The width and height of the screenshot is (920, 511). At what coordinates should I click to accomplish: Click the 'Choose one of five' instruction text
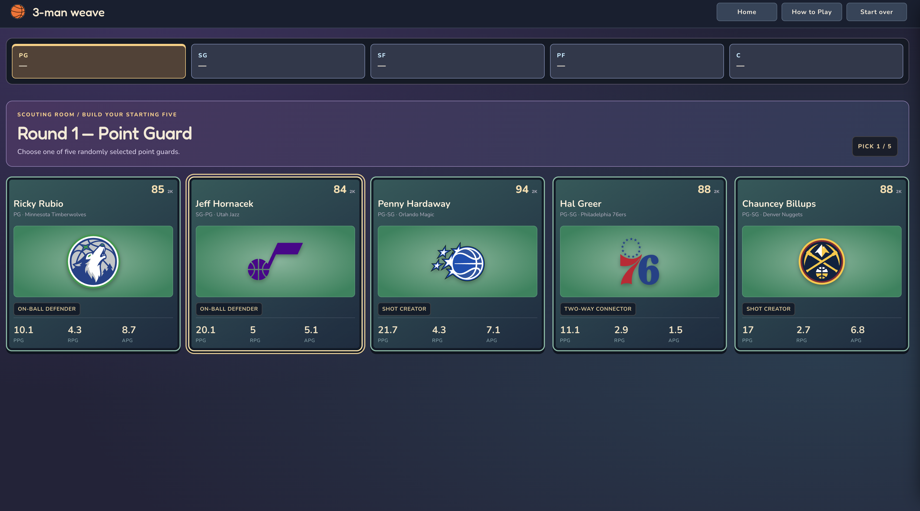coord(98,152)
